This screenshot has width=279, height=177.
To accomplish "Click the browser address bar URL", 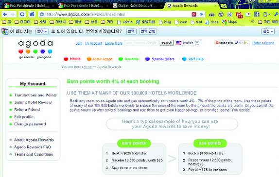I will 86,15.
